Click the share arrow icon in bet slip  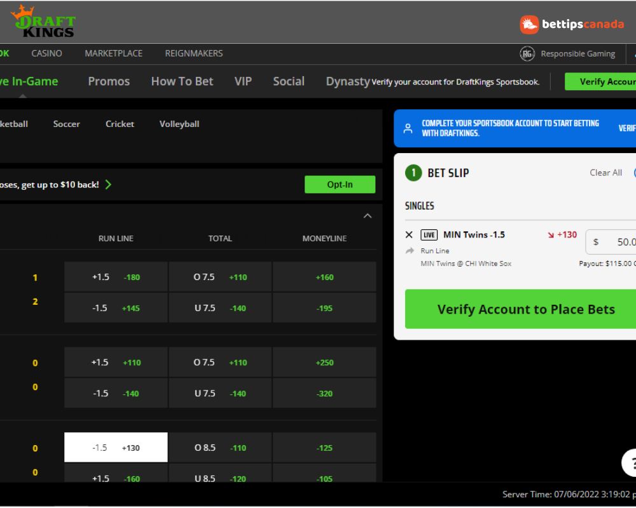click(410, 251)
